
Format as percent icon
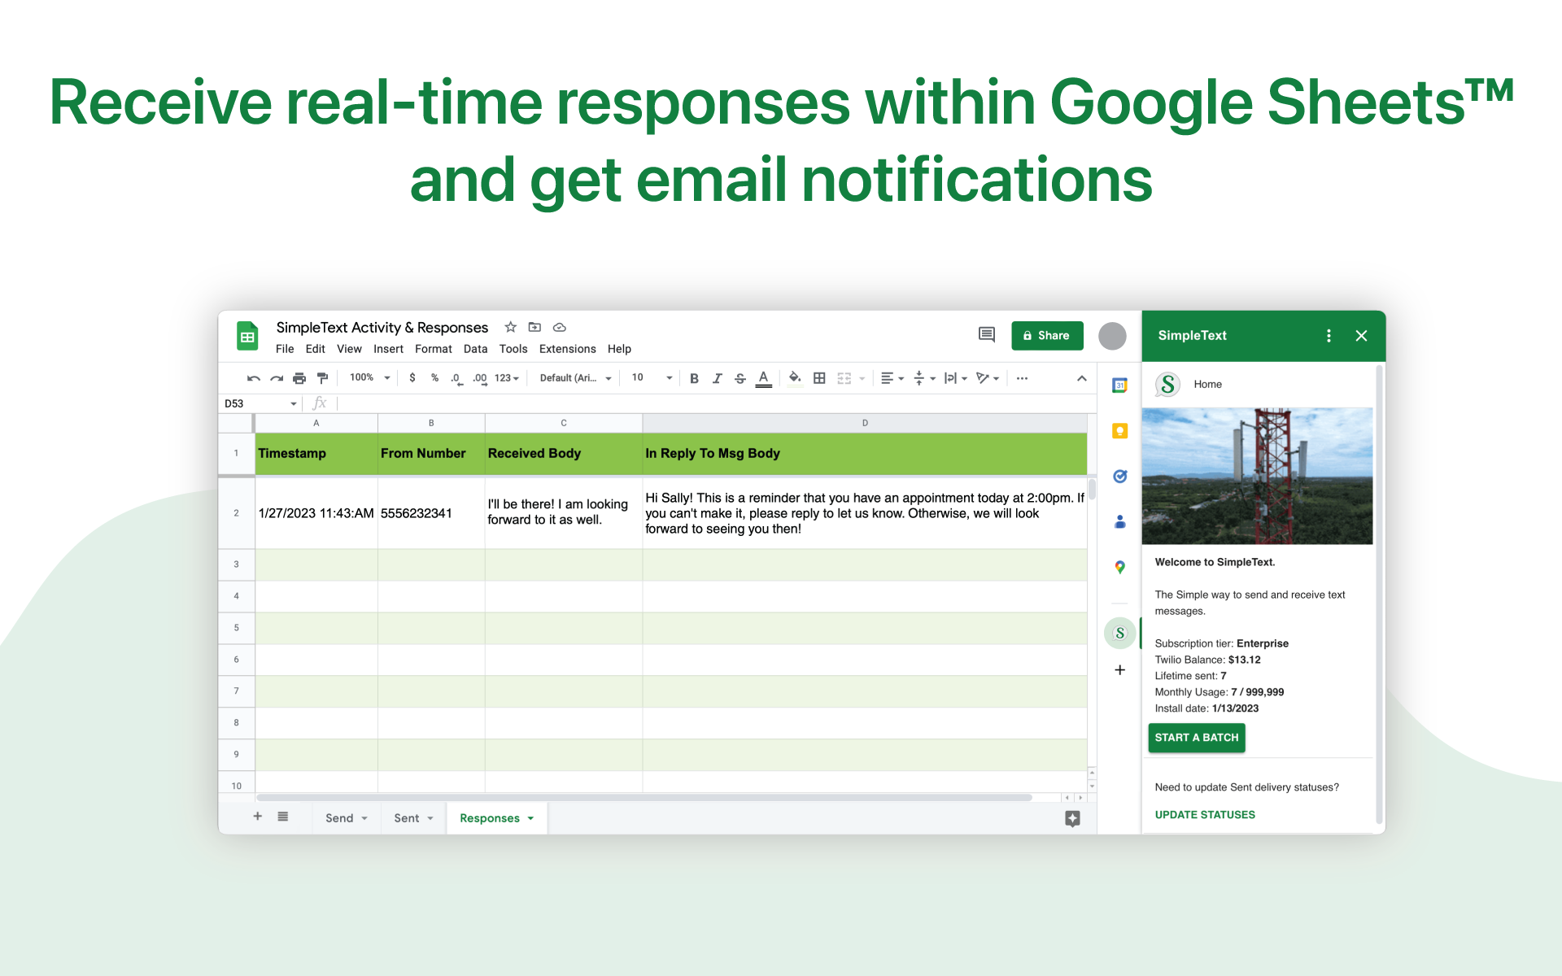pyautogui.click(x=434, y=377)
